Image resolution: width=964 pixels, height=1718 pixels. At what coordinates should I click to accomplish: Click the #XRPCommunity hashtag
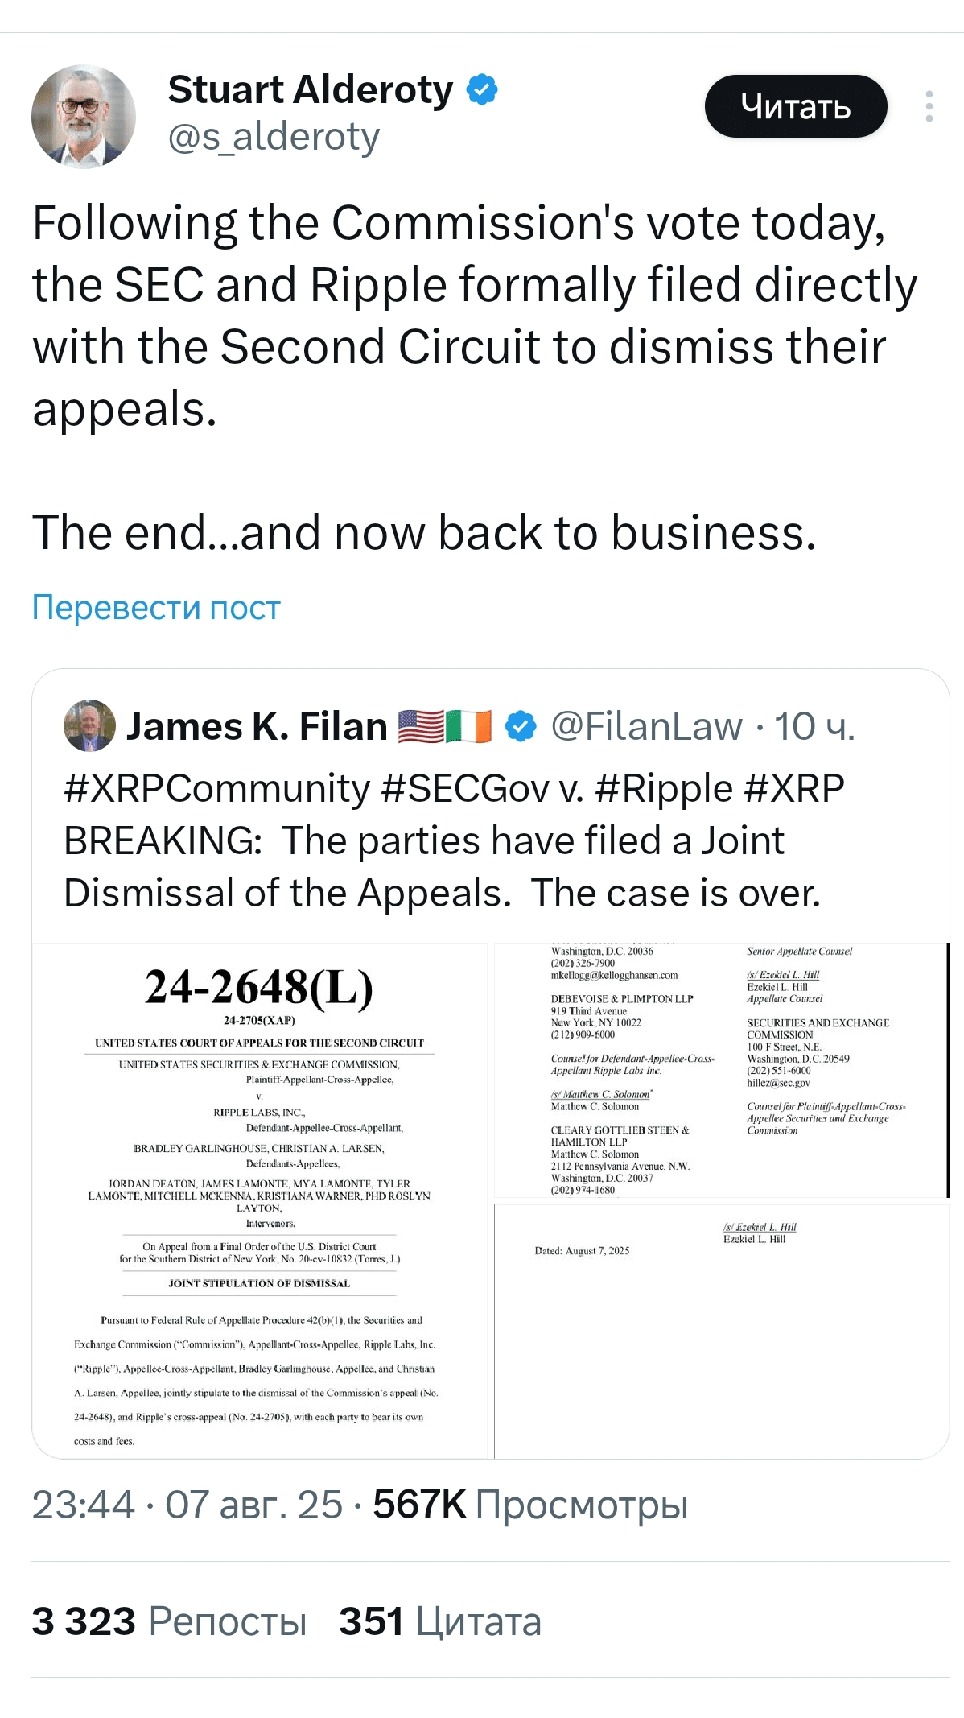217,788
